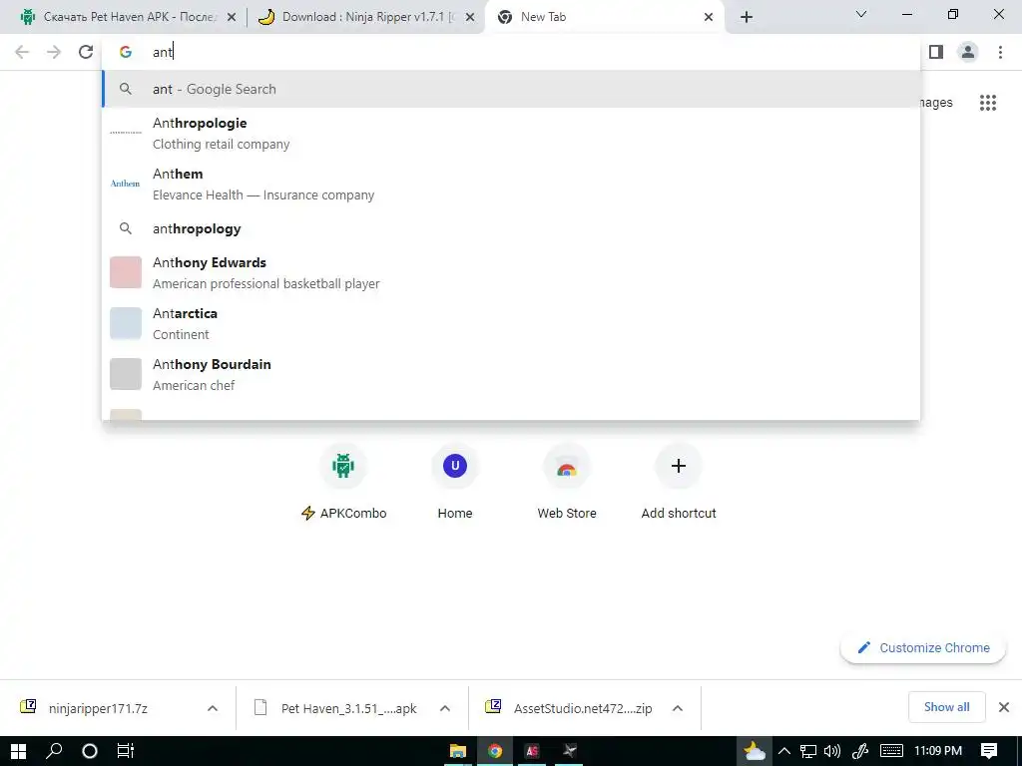The height and width of the screenshot is (766, 1022).
Task: Open the network tray icon
Action: coord(808,751)
